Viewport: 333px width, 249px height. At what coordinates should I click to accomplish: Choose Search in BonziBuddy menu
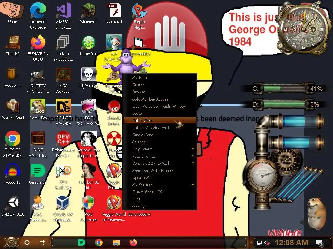coord(160,85)
